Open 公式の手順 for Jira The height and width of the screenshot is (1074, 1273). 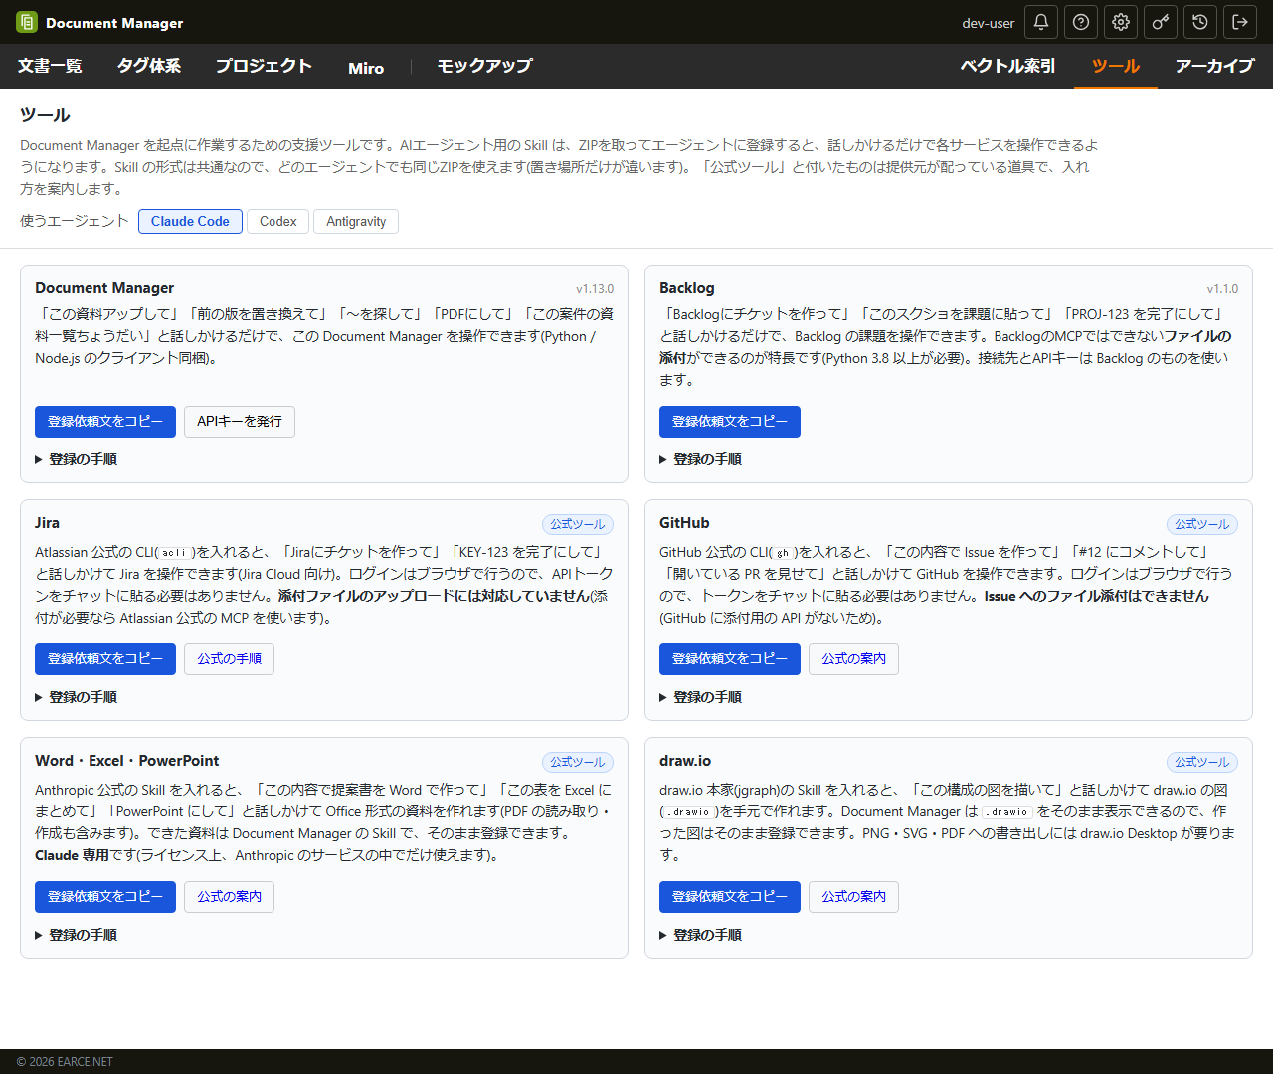(x=229, y=659)
